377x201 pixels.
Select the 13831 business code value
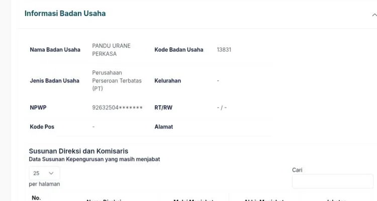(x=224, y=50)
